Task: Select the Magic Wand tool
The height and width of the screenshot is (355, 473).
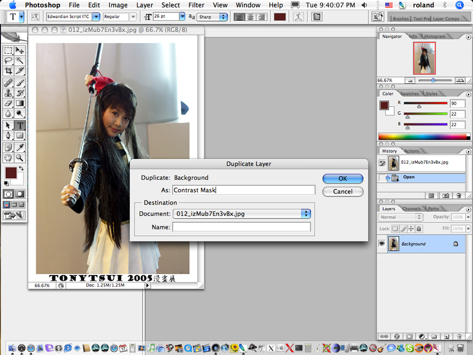Action: click(20, 60)
